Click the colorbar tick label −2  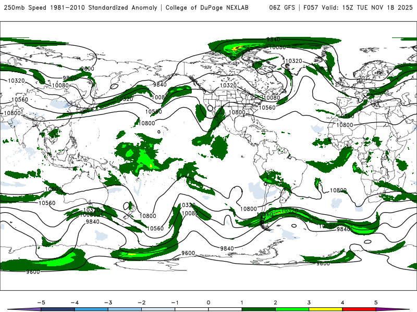(x=141, y=303)
